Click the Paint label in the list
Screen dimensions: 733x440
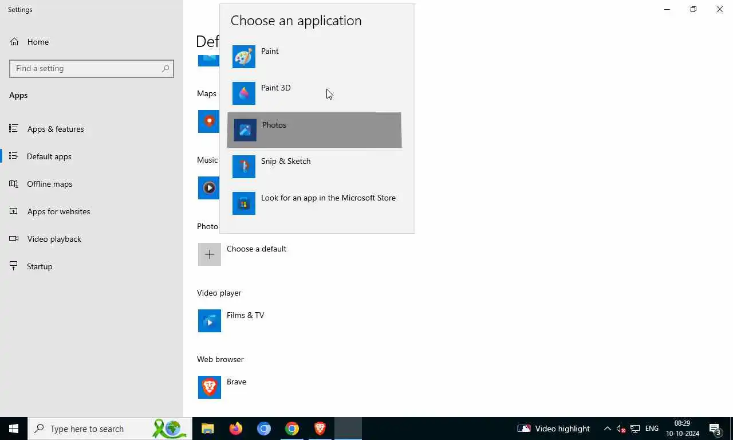[270, 51]
